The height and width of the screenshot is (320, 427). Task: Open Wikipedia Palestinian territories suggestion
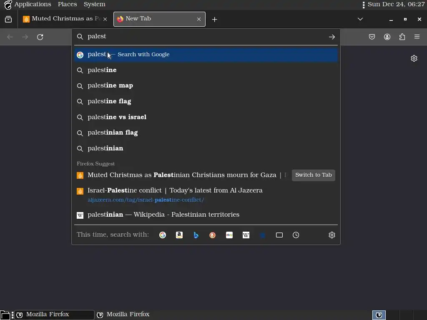point(206,215)
